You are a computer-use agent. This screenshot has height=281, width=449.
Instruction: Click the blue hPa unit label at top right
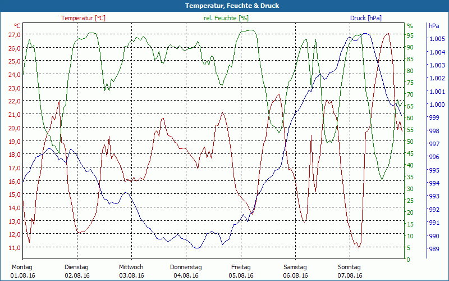[x=434, y=26]
